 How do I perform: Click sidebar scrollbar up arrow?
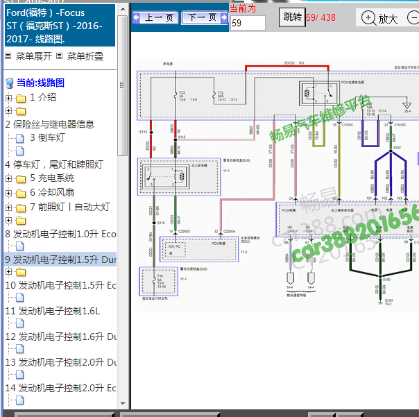(x=123, y=9)
